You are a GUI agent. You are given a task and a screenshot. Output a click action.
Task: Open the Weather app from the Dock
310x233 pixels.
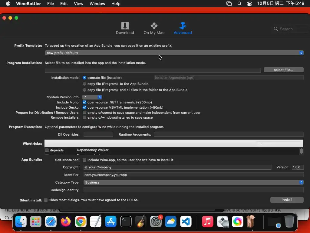171,221
